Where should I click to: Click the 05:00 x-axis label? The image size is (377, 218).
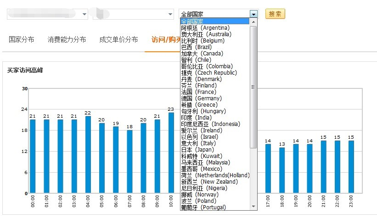tap(101, 201)
